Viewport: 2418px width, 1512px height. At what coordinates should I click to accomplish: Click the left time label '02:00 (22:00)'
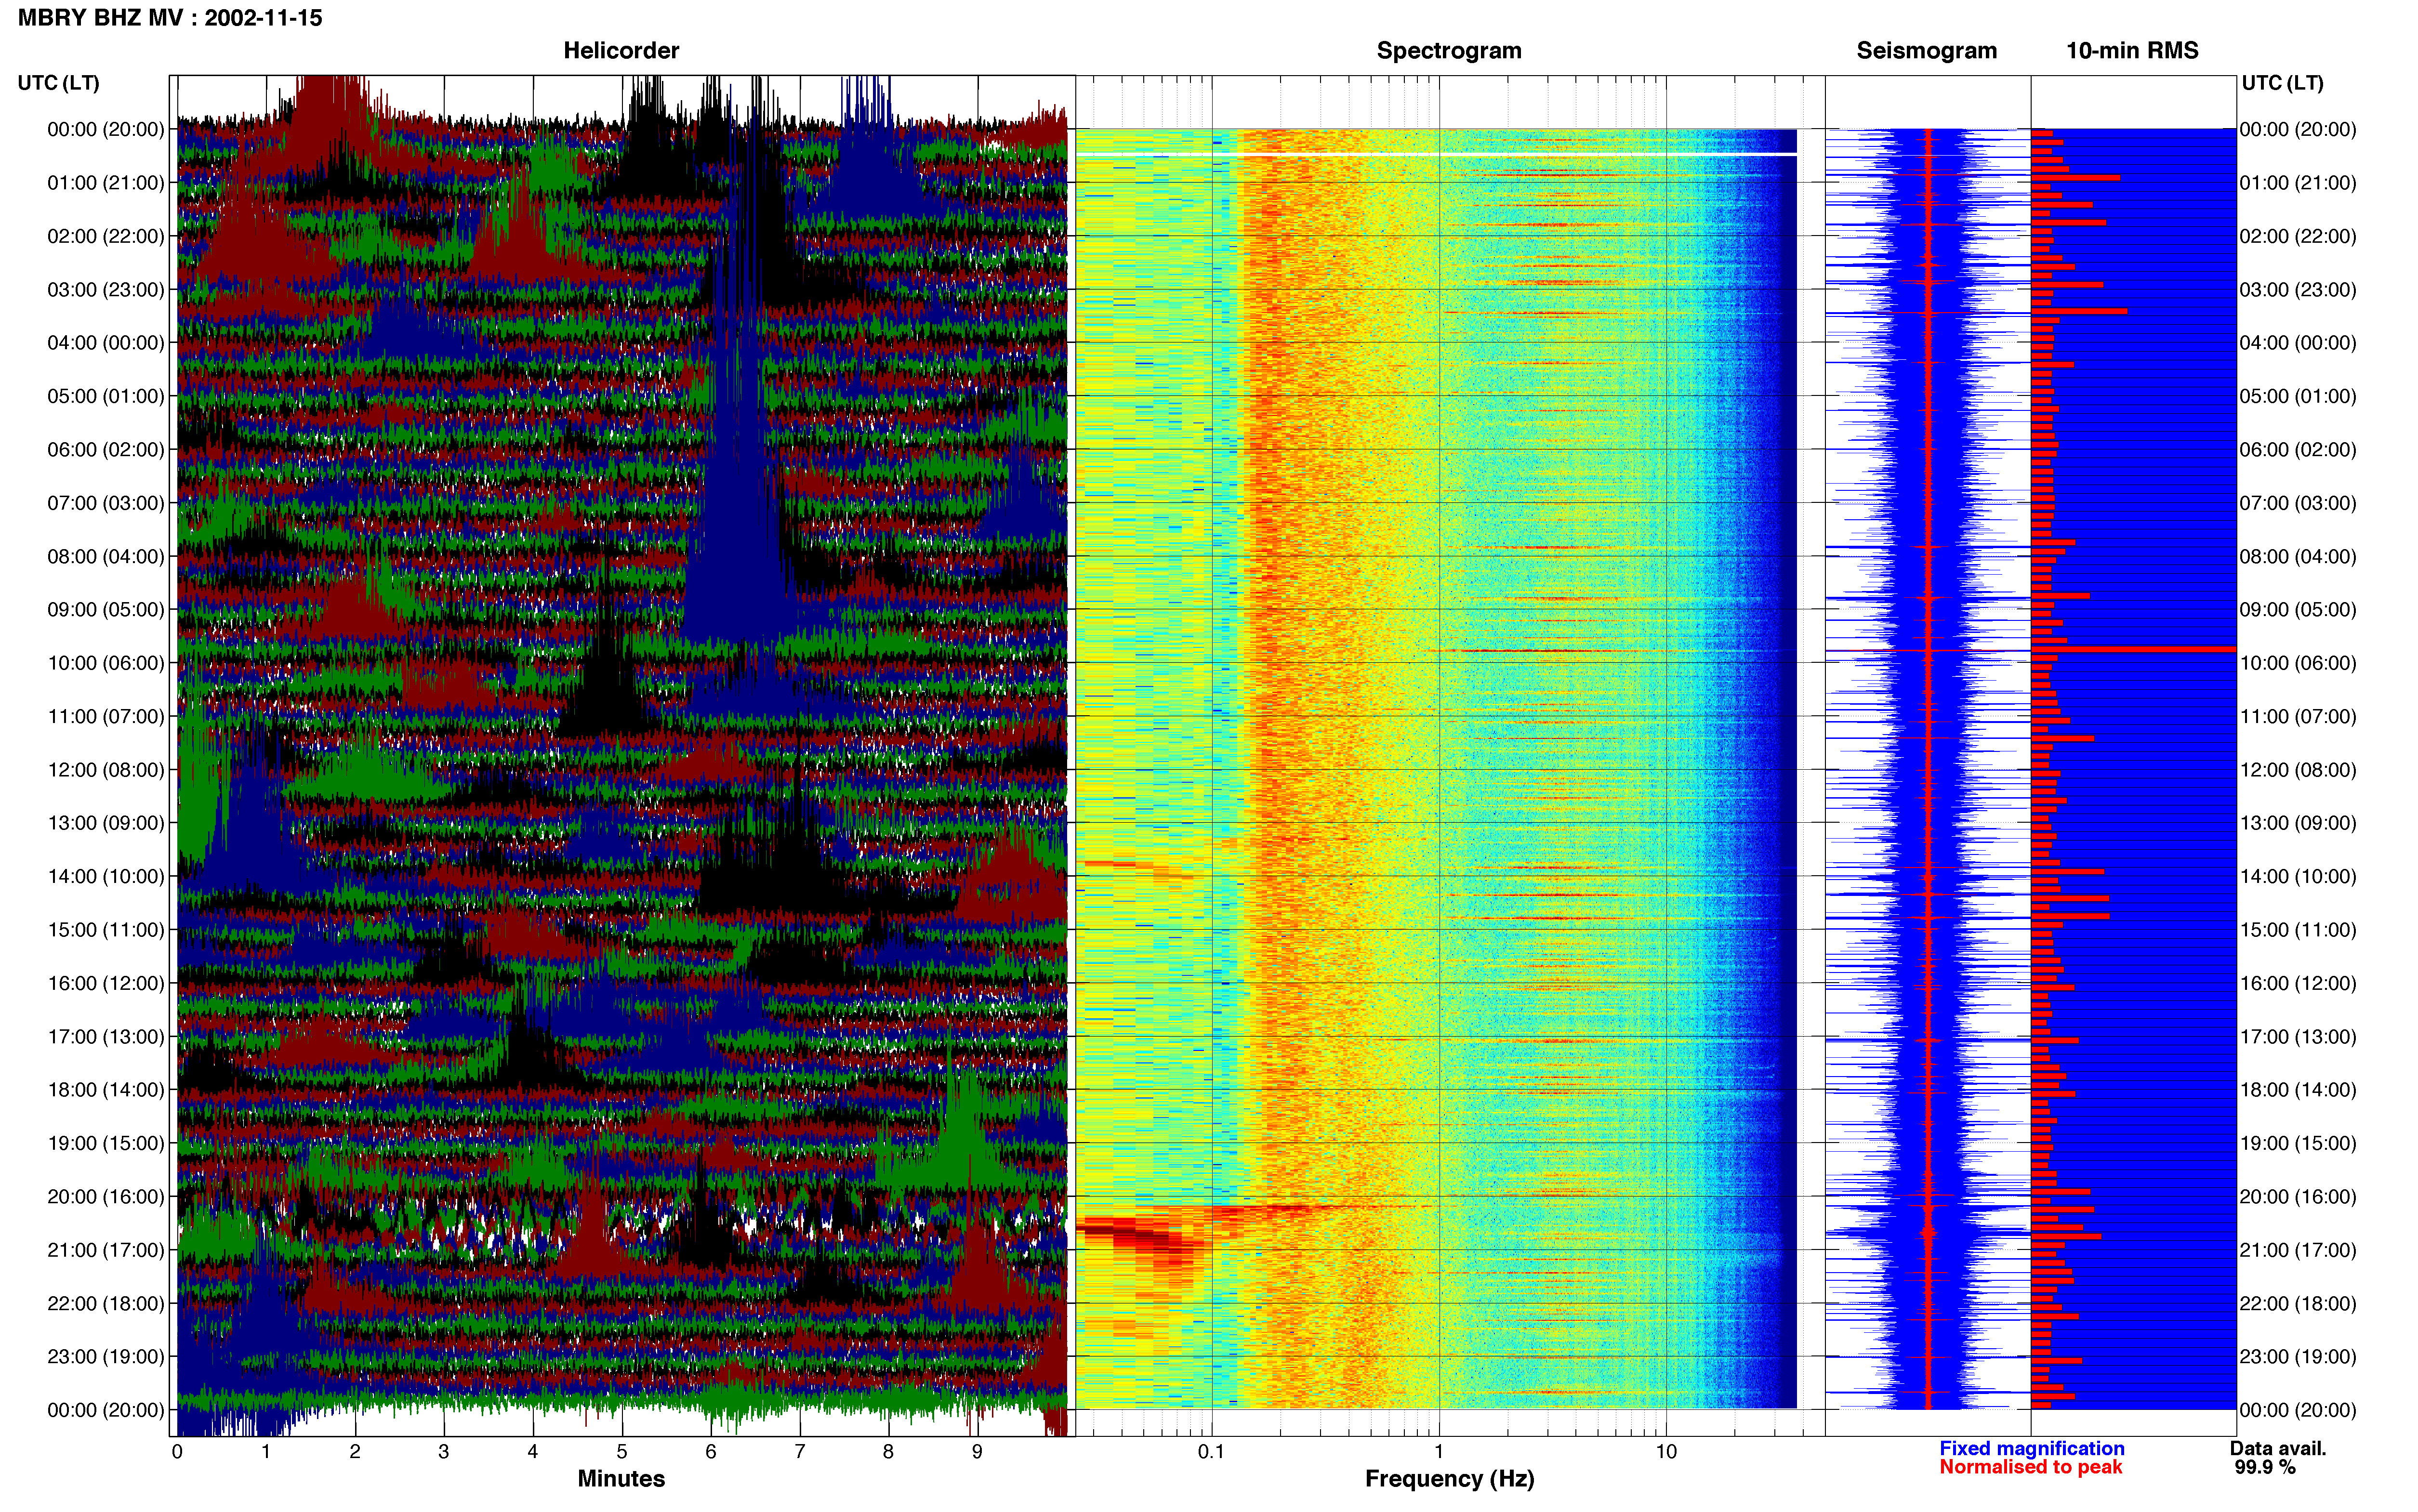click(106, 236)
